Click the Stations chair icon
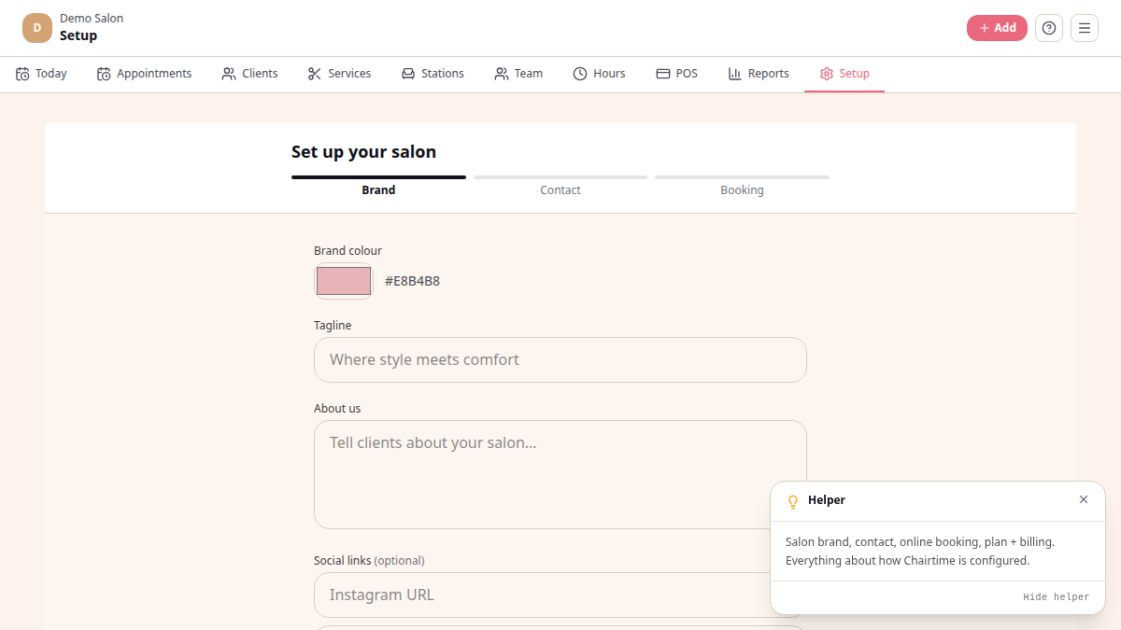This screenshot has width=1121, height=630. point(408,74)
